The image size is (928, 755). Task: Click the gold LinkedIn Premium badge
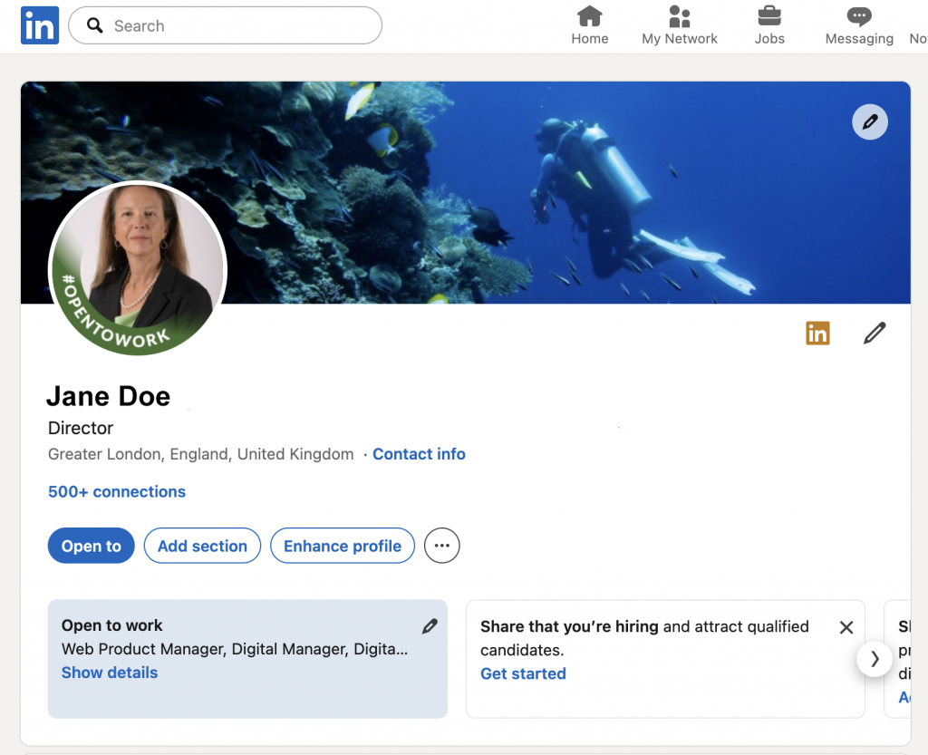click(817, 334)
